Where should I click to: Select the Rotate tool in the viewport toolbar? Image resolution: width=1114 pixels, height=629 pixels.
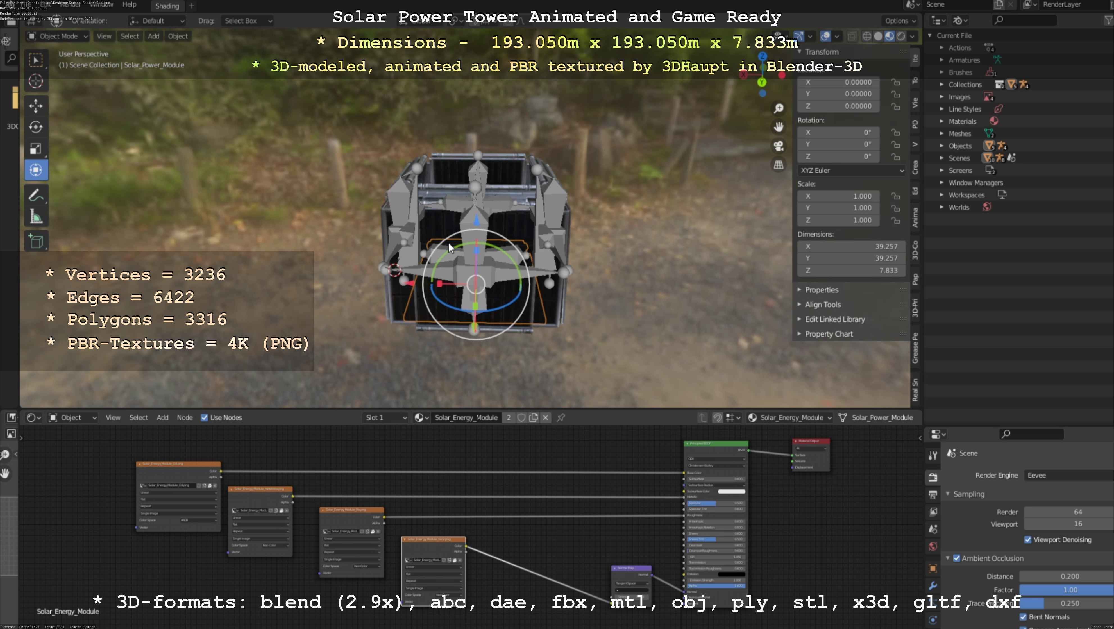(36, 127)
